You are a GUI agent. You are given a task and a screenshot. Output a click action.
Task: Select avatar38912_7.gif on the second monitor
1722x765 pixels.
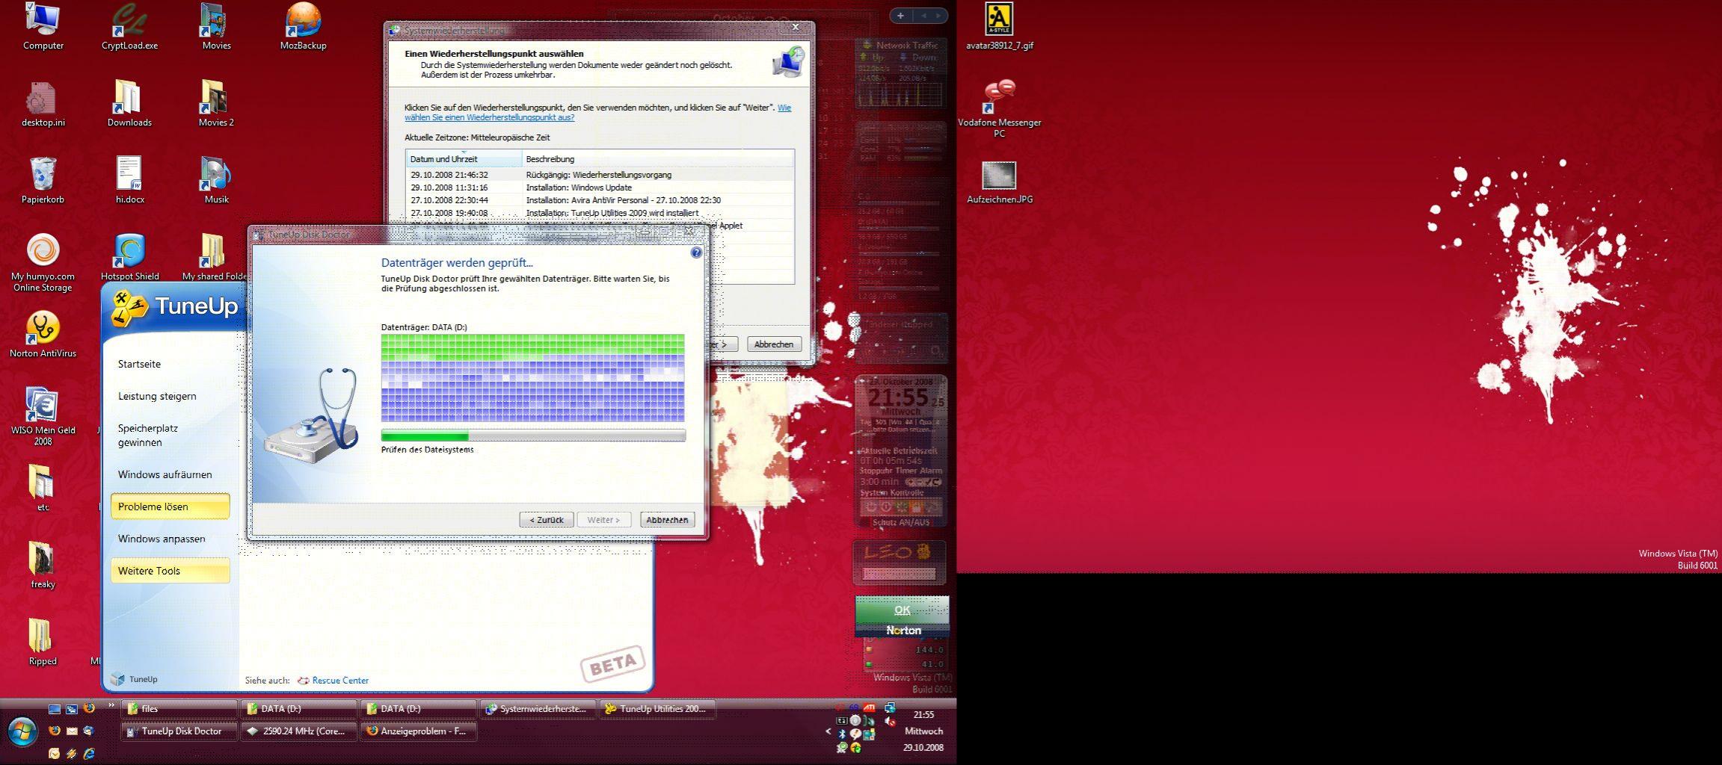(x=999, y=27)
